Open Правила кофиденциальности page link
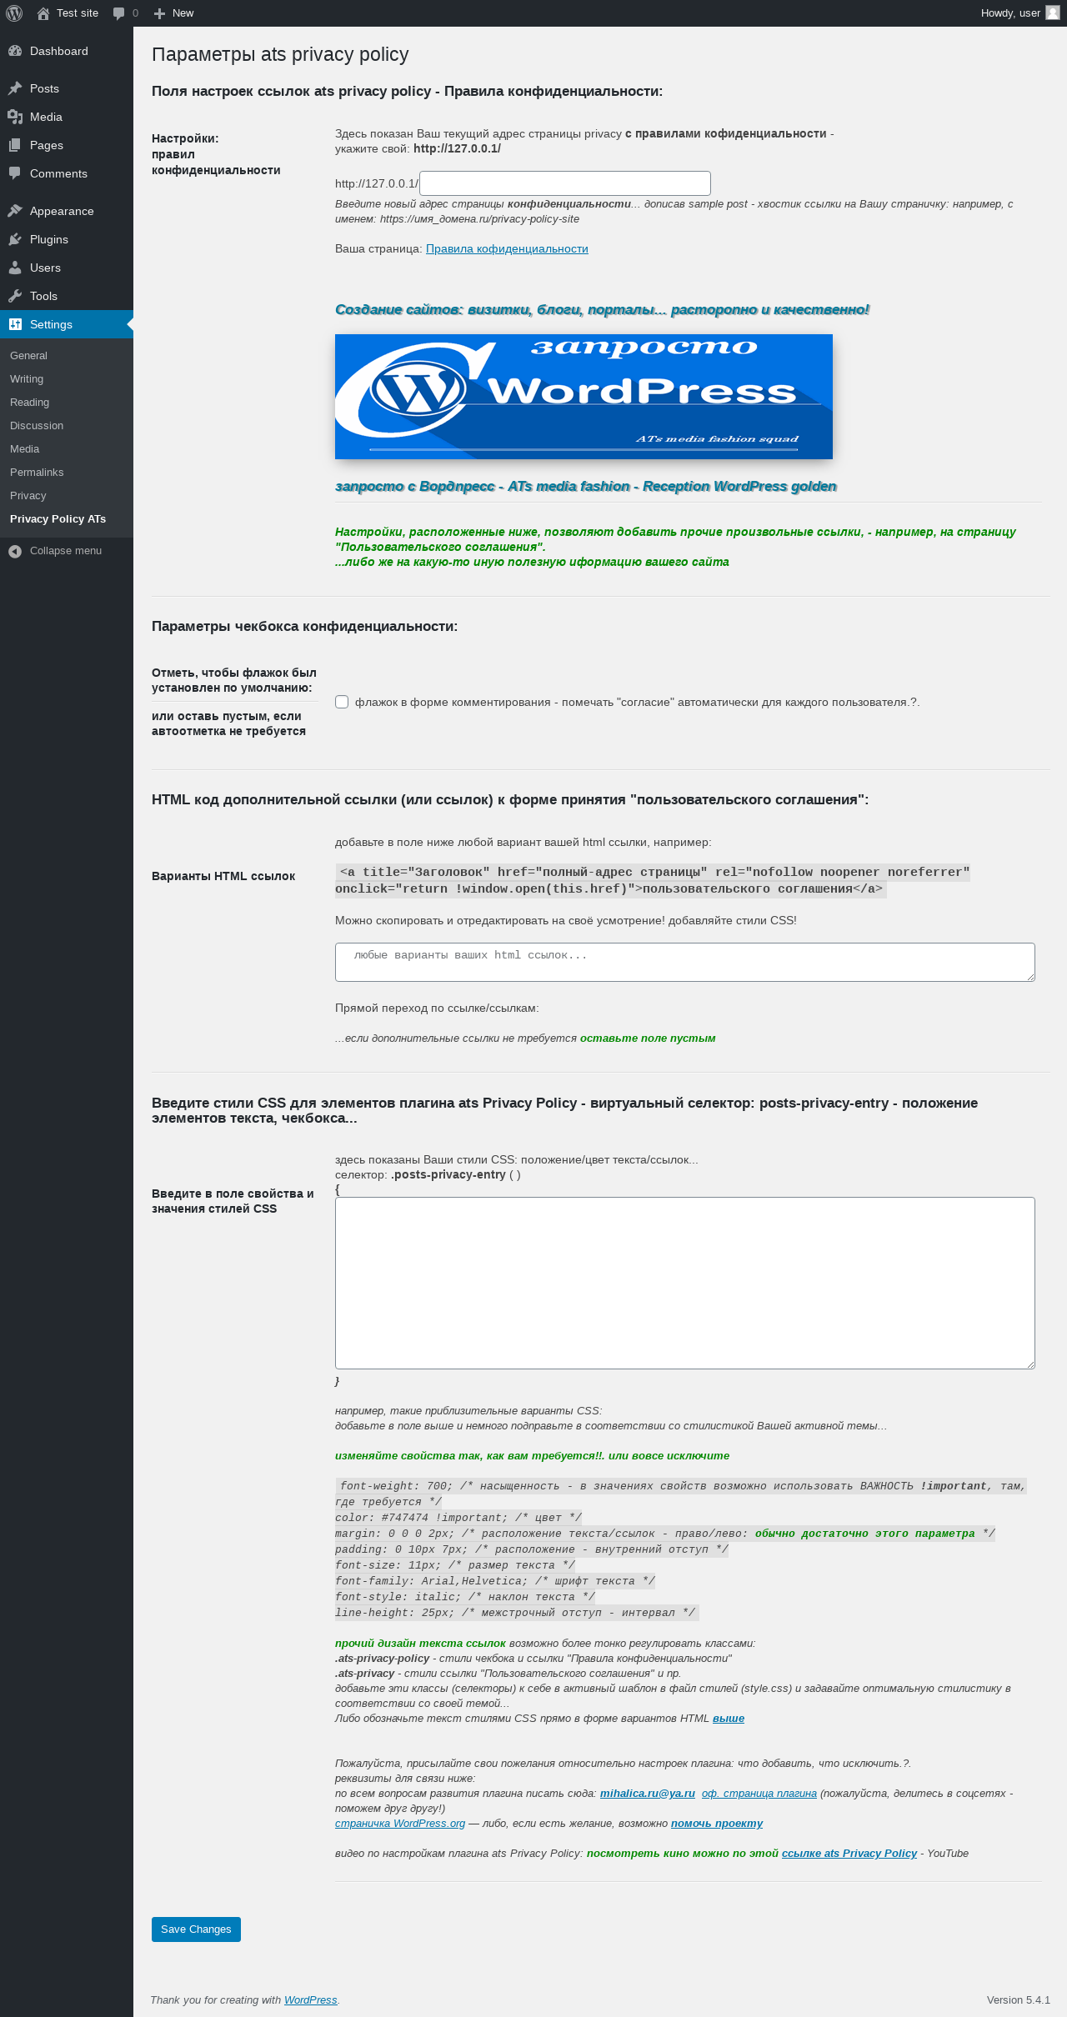The image size is (1067, 2017). [507, 248]
